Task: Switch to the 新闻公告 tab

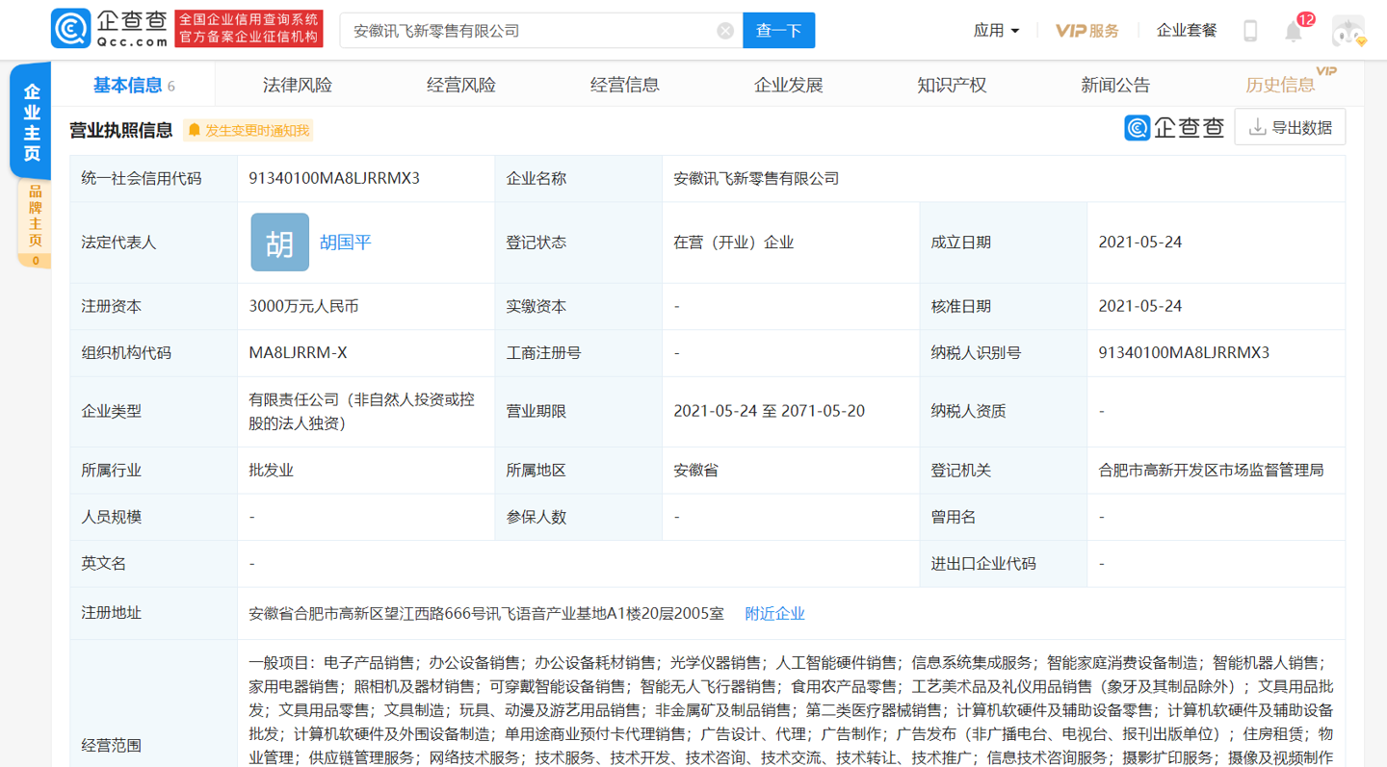Action: 1114,84
